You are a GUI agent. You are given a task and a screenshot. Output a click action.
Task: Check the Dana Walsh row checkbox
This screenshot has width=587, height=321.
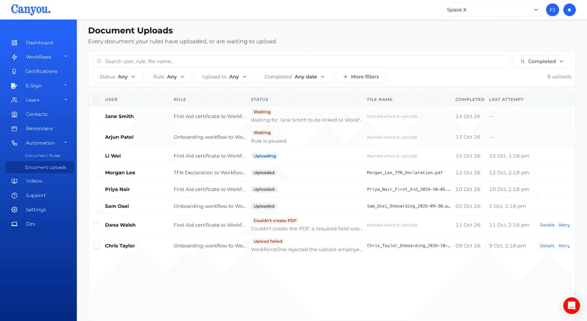tap(96, 225)
